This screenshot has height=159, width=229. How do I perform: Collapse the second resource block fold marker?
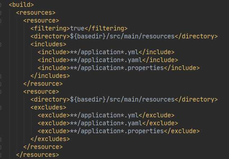(0, 92)
